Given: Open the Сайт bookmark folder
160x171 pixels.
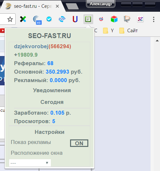Looking at the screenshot, I should tap(128, 31).
